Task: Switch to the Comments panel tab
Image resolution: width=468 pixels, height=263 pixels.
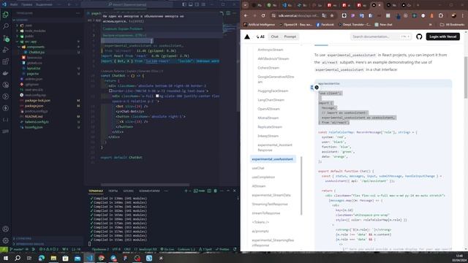Action: click(149, 191)
